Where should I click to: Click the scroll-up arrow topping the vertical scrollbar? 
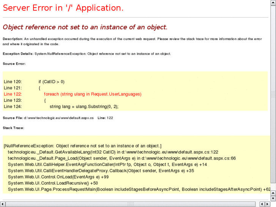click(x=273, y=3)
